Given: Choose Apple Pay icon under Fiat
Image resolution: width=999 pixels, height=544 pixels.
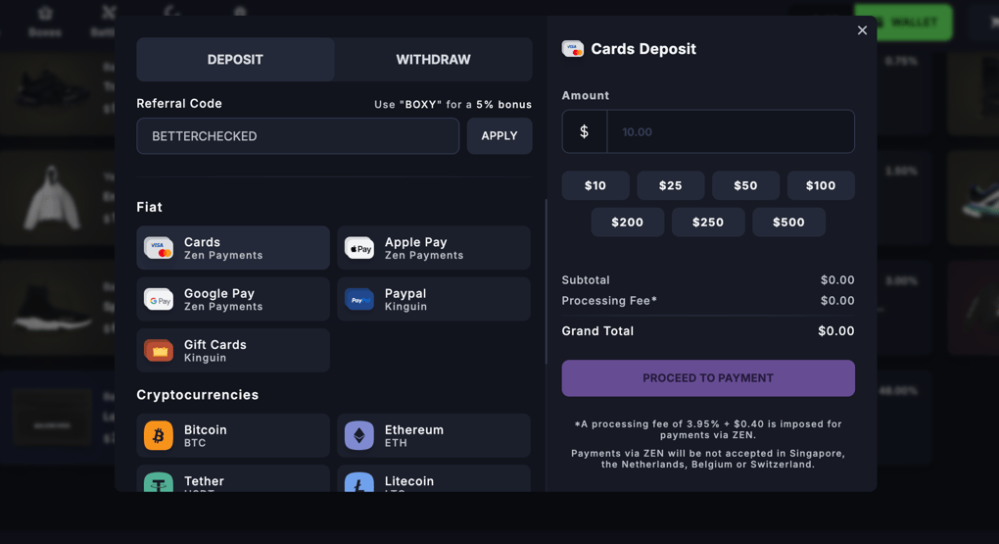Looking at the screenshot, I should pyautogui.click(x=359, y=248).
